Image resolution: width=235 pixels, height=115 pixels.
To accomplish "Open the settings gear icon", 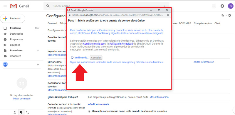I will pyautogui.click(x=230, y=16).
